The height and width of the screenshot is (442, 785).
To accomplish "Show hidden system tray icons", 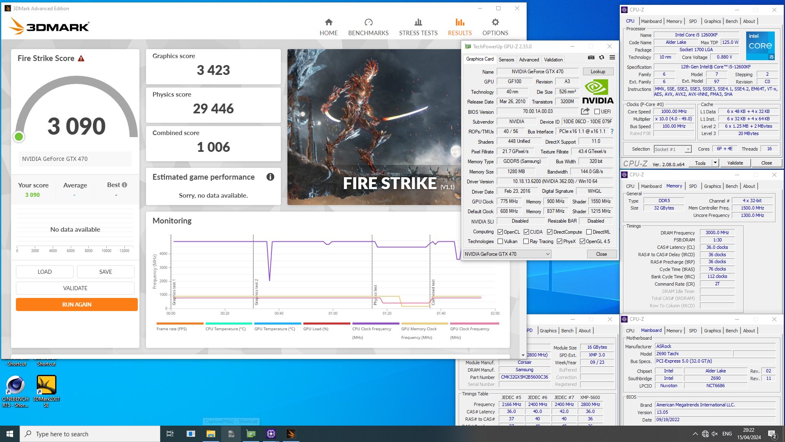I will (x=695, y=434).
